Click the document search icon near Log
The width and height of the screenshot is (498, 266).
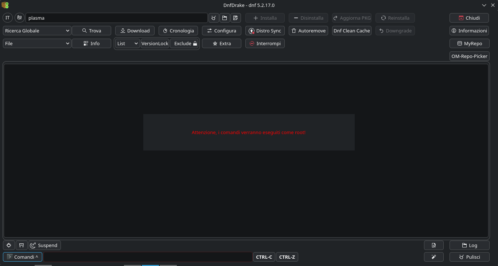pyautogui.click(x=434, y=245)
